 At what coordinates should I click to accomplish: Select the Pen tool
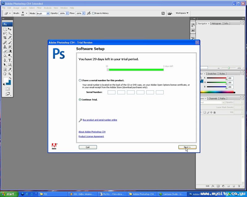[5, 60]
